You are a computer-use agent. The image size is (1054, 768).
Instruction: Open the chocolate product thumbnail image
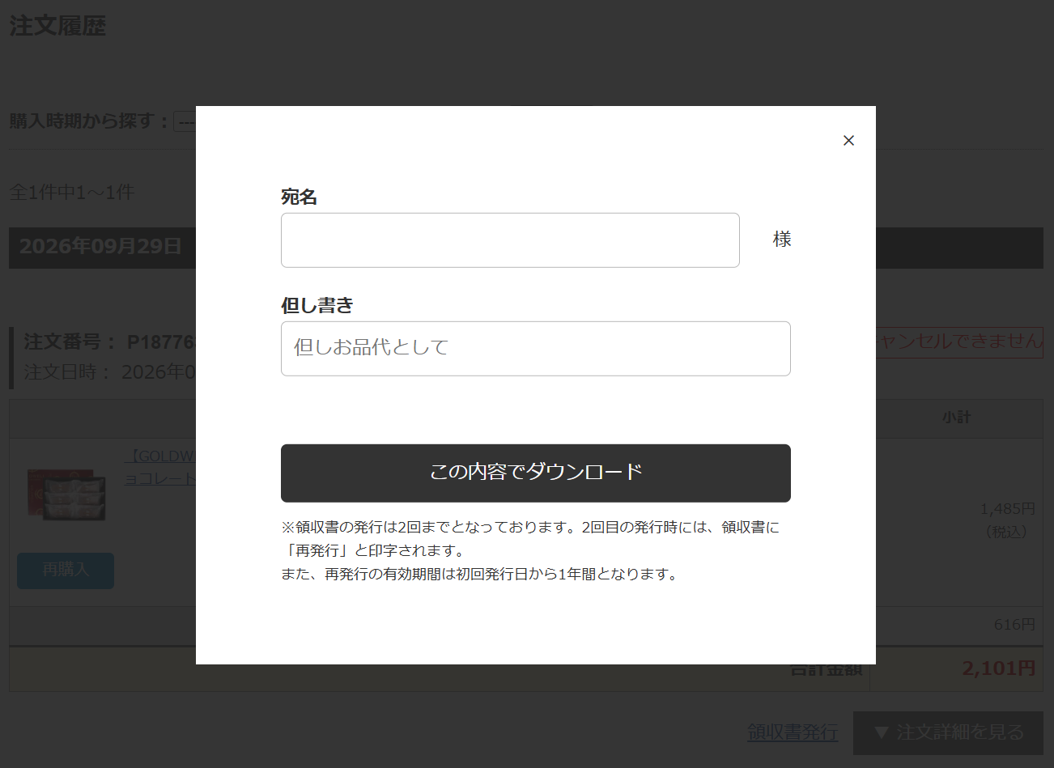(x=66, y=495)
